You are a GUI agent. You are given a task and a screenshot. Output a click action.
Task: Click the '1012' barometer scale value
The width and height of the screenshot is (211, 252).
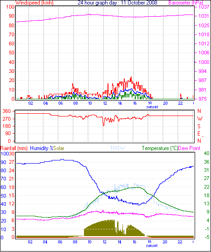(204, 44)
